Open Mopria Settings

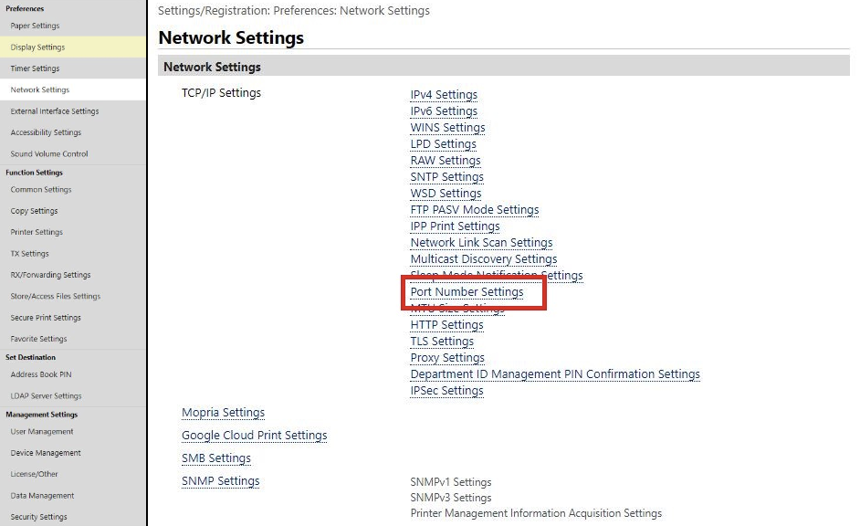click(223, 413)
